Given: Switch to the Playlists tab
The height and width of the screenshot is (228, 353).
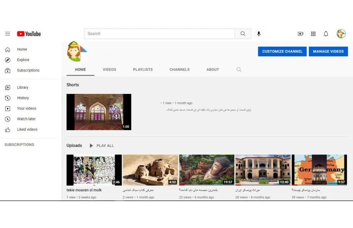Looking at the screenshot, I should pyautogui.click(x=143, y=70).
